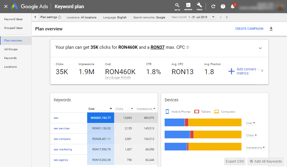Open the Go To search icon
287x167 pixels.
pos(177,7)
